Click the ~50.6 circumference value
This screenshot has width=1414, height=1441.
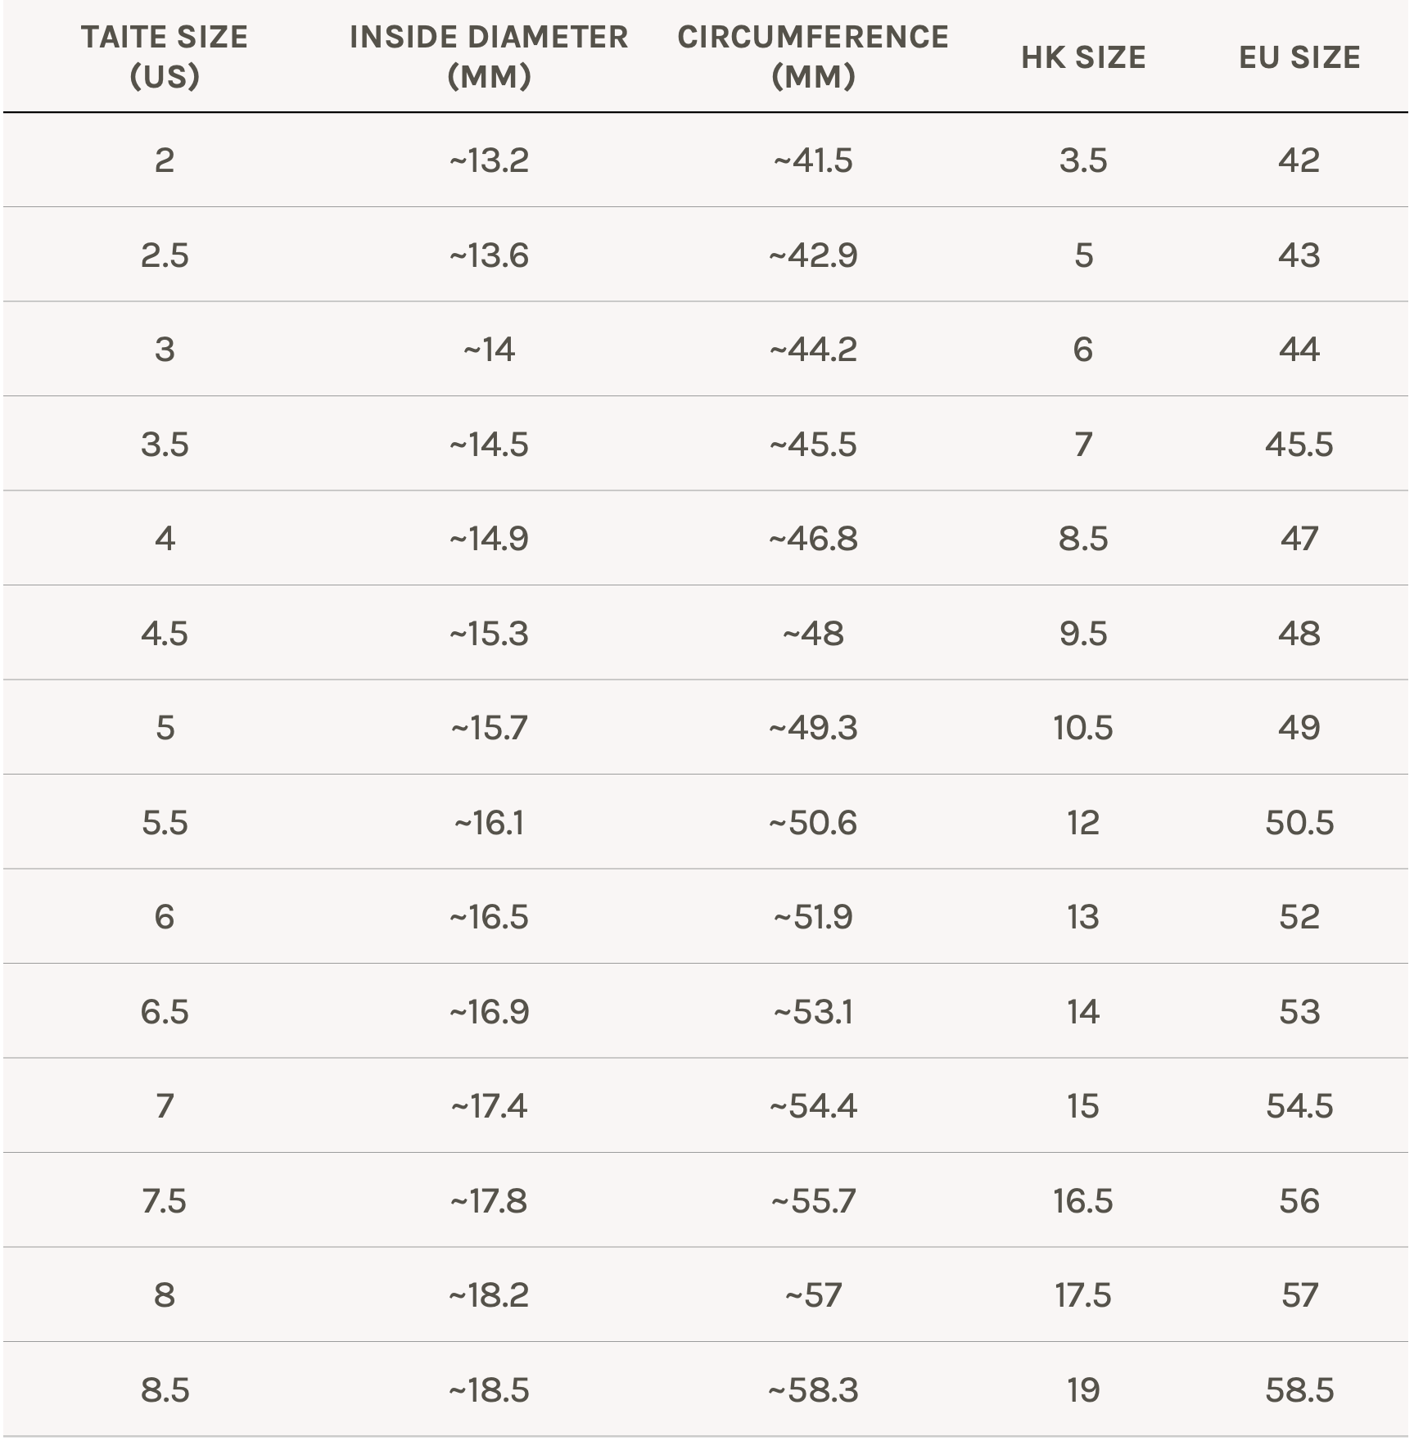813,823
